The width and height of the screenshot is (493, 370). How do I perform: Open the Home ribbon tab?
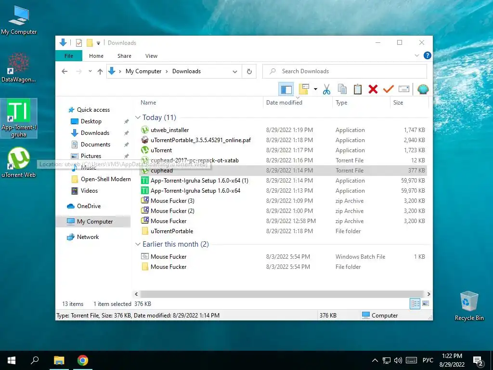96,56
